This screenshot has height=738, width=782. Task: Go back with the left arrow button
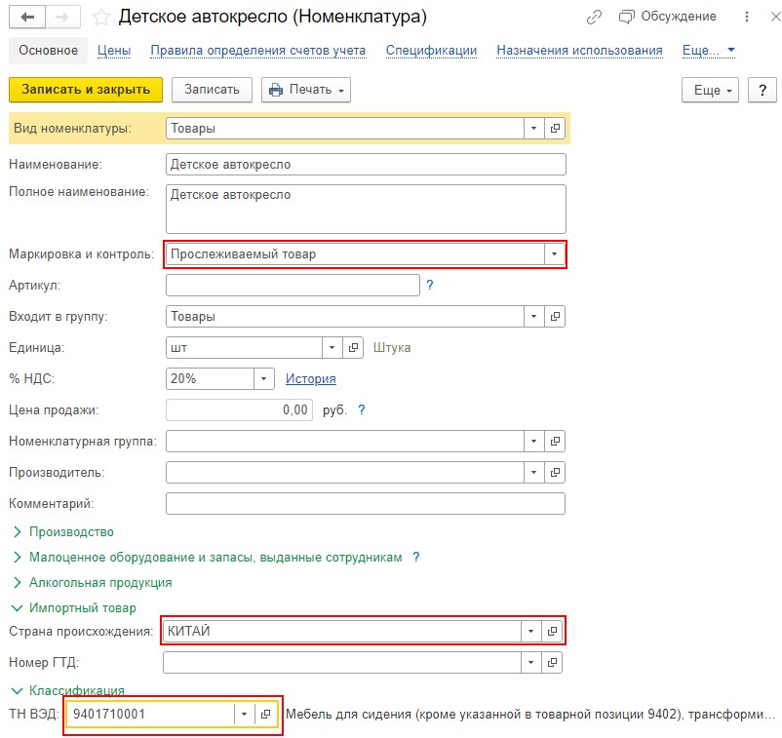coord(27,18)
